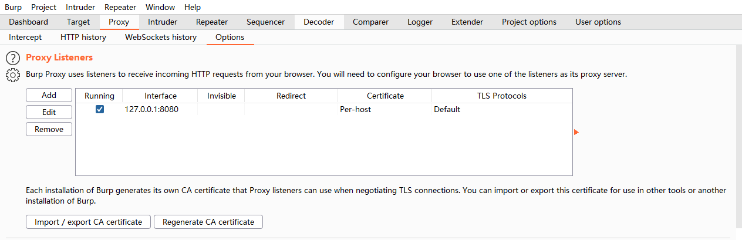Select the Intercept sub-tab

coord(25,37)
